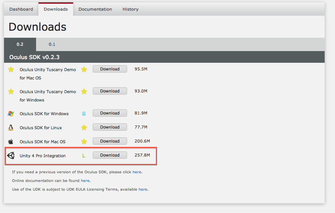Click the star icon left of Tuscany Demo for Windows
This screenshot has height=213, width=335.
click(x=11, y=91)
